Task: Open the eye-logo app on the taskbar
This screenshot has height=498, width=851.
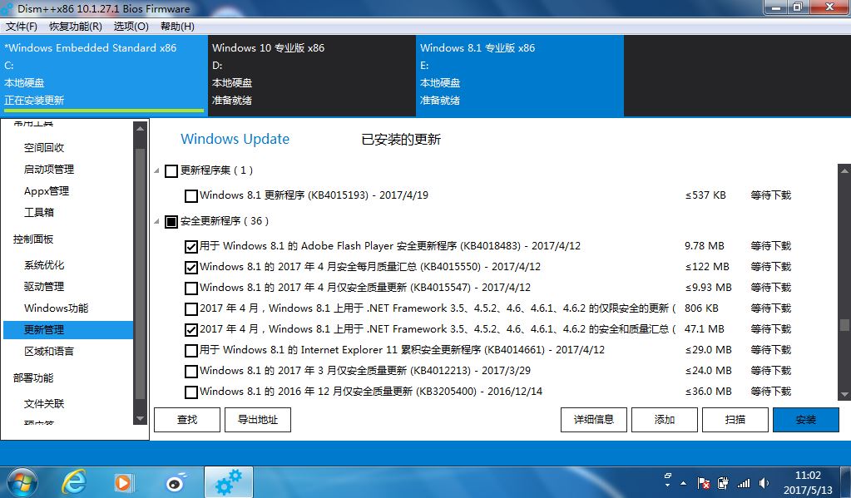Action: 176,481
